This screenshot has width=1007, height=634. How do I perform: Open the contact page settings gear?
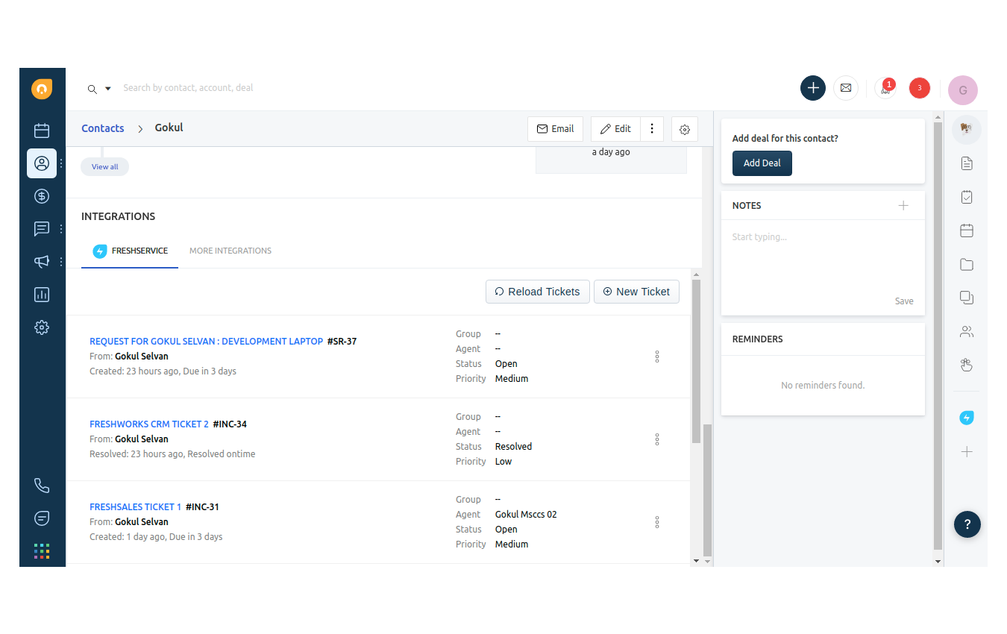click(685, 129)
